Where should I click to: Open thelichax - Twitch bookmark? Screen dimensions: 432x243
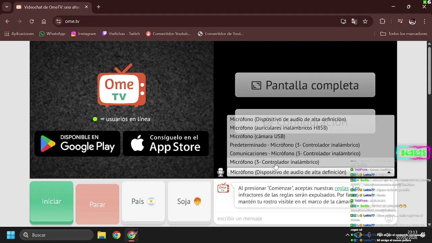point(121,34)
